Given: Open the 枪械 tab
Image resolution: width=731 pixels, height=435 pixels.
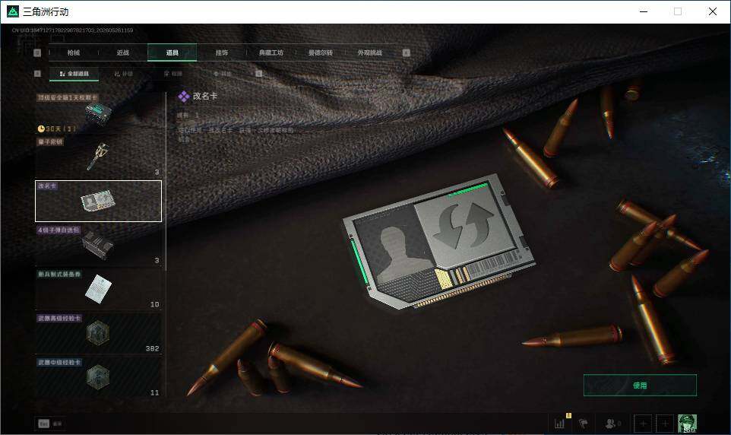Looking at the screenshot, I should click(x=74, y=52).
